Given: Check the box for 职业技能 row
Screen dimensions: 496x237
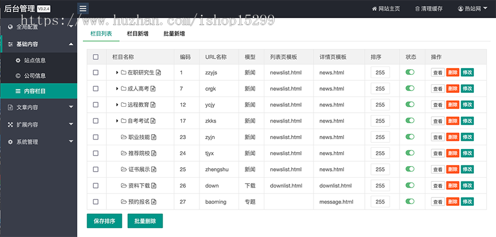Looking at the screenshot, I should point(95,137).
